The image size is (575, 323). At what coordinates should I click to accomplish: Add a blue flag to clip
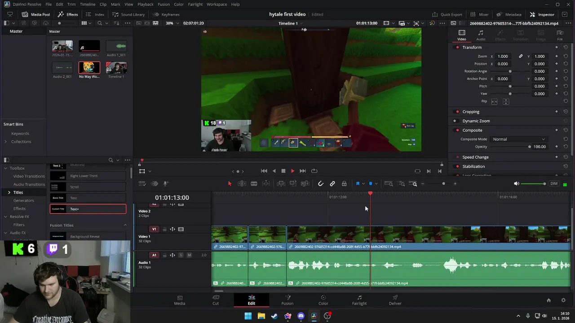[x=358, y=183]
